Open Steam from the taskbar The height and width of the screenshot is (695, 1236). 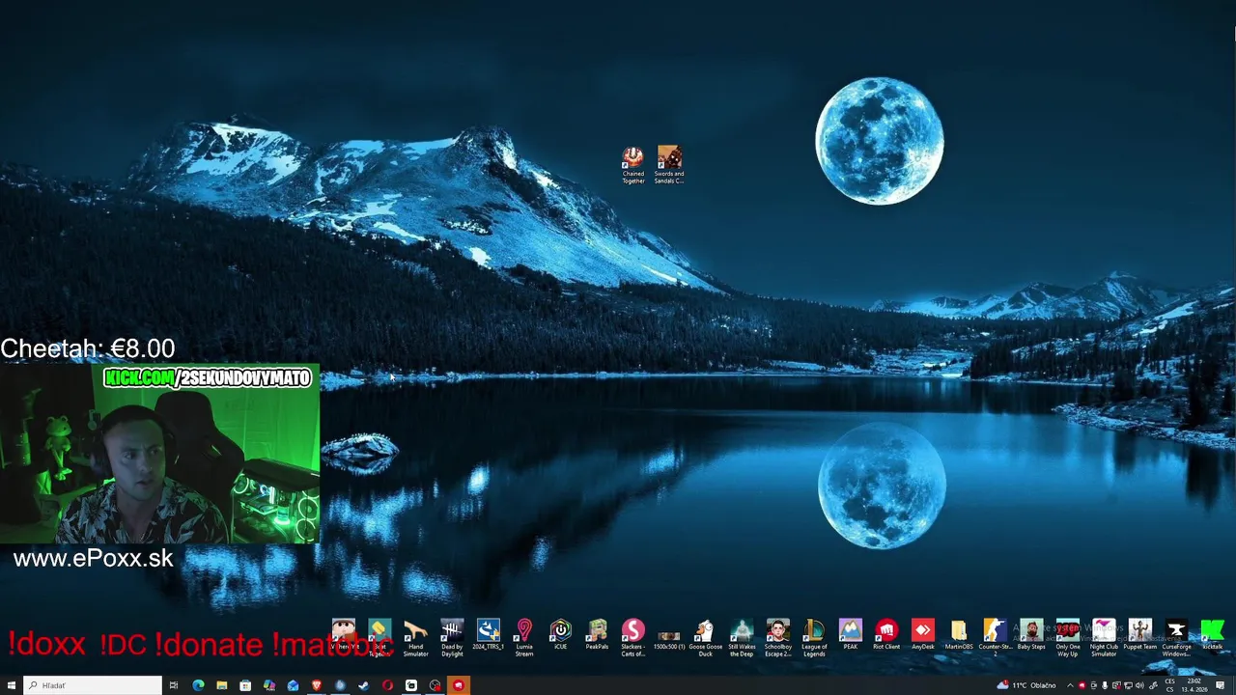coord(363,685)
